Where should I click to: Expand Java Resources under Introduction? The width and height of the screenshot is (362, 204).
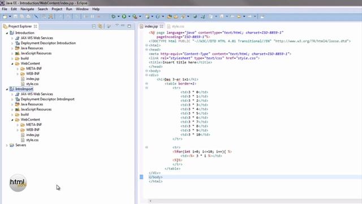pyautogui.click(x=12, y=48)
